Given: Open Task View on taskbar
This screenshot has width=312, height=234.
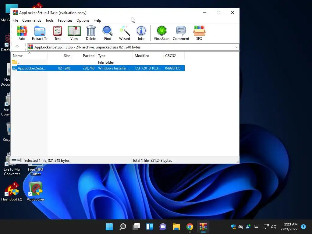Looking at the screenshot, I should [136, 227].
